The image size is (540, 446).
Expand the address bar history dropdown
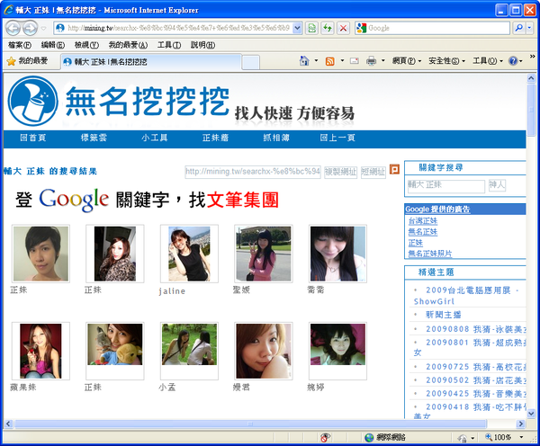coord(298,28)
